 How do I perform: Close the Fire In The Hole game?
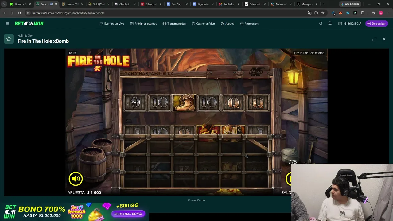point(384,39)
